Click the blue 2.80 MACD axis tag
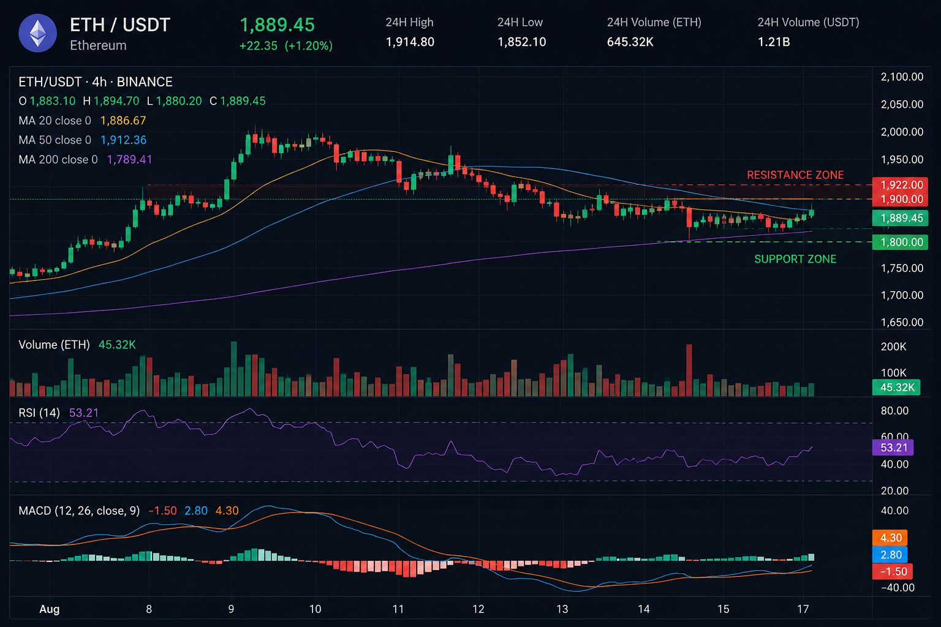Image resolution: width=941 pixels, height=627 pixels. [x=890, y=555]
